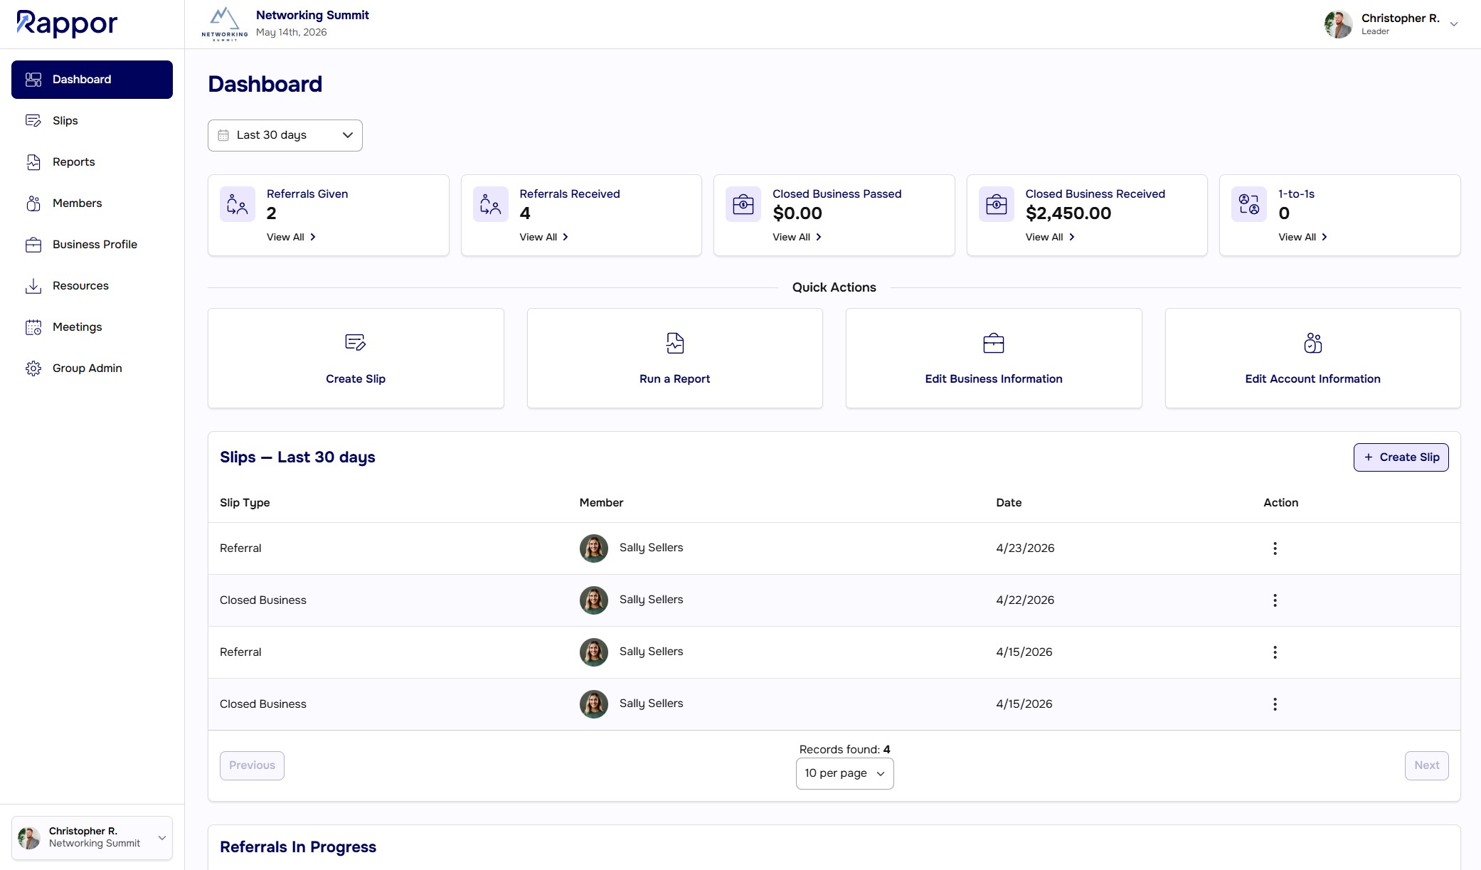Image resolution: width=1481 pixels, height=870 pixels.
Task: Click the Create Slip quick action icon
Action: pyautogui.click(x=356, y=343)
